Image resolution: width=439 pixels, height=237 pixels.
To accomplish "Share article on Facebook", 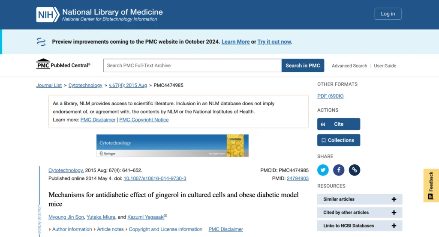I will coord(339,170).
